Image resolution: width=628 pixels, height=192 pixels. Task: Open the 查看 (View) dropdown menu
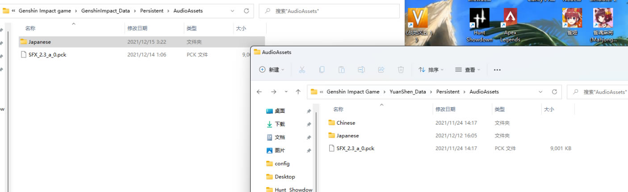[468, 70]
